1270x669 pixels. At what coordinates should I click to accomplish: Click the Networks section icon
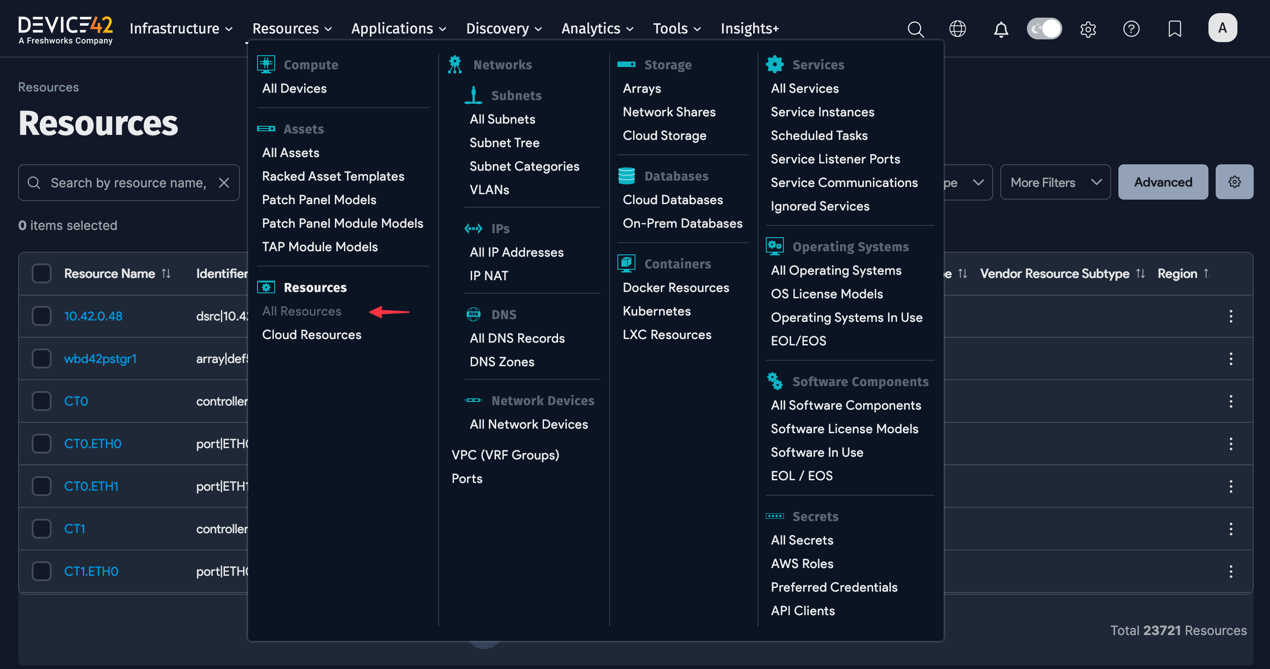[454, 64]
